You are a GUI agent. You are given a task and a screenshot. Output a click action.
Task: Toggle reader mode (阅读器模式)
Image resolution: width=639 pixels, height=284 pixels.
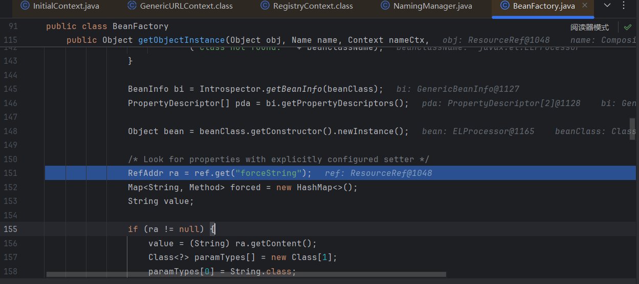coord(589,28)
